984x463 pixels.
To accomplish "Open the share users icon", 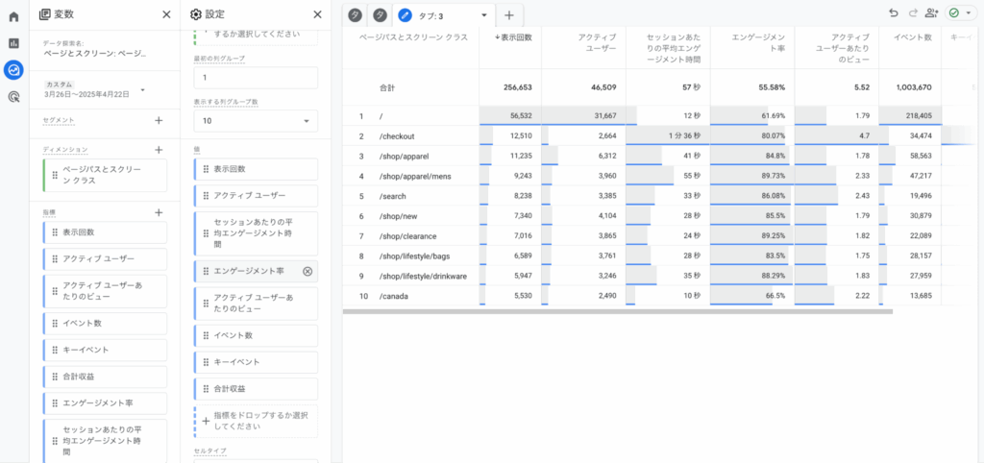I will point(931,13).
